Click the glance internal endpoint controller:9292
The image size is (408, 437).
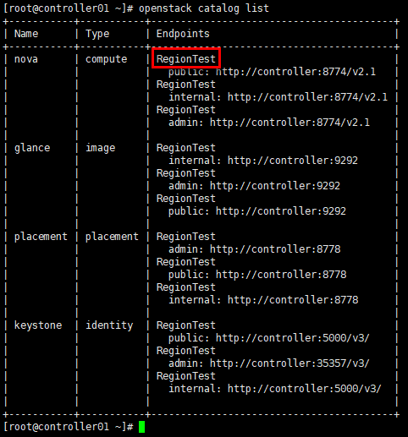(293, 161)
